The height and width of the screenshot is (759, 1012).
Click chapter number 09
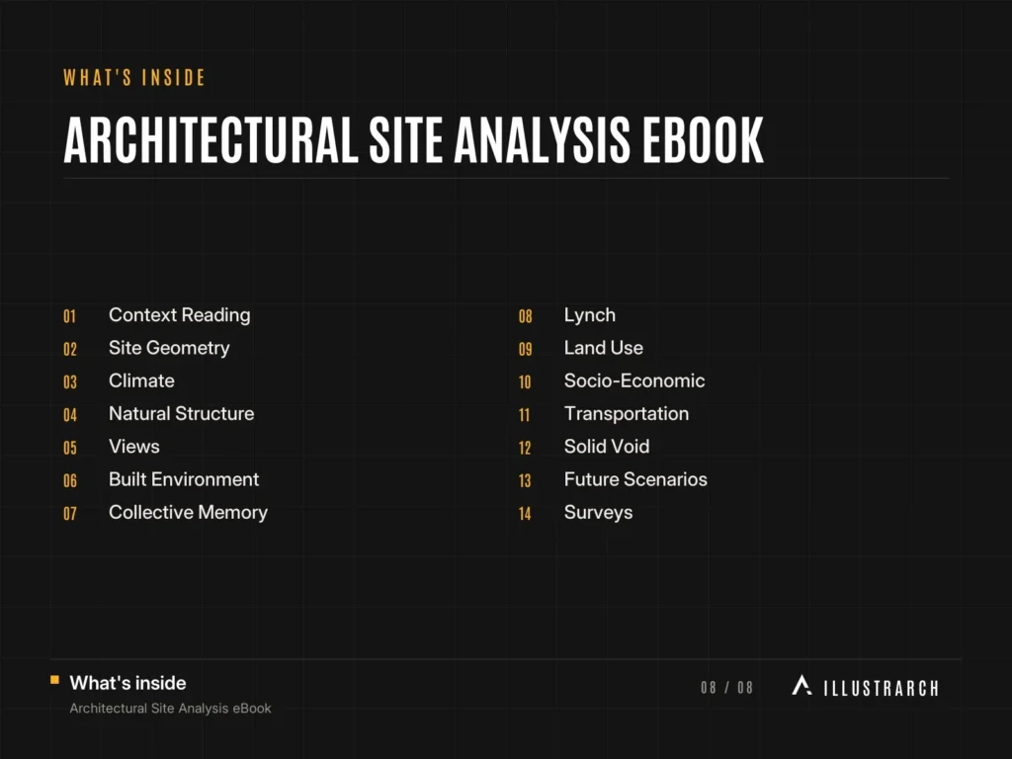click(x=526, y=349)
